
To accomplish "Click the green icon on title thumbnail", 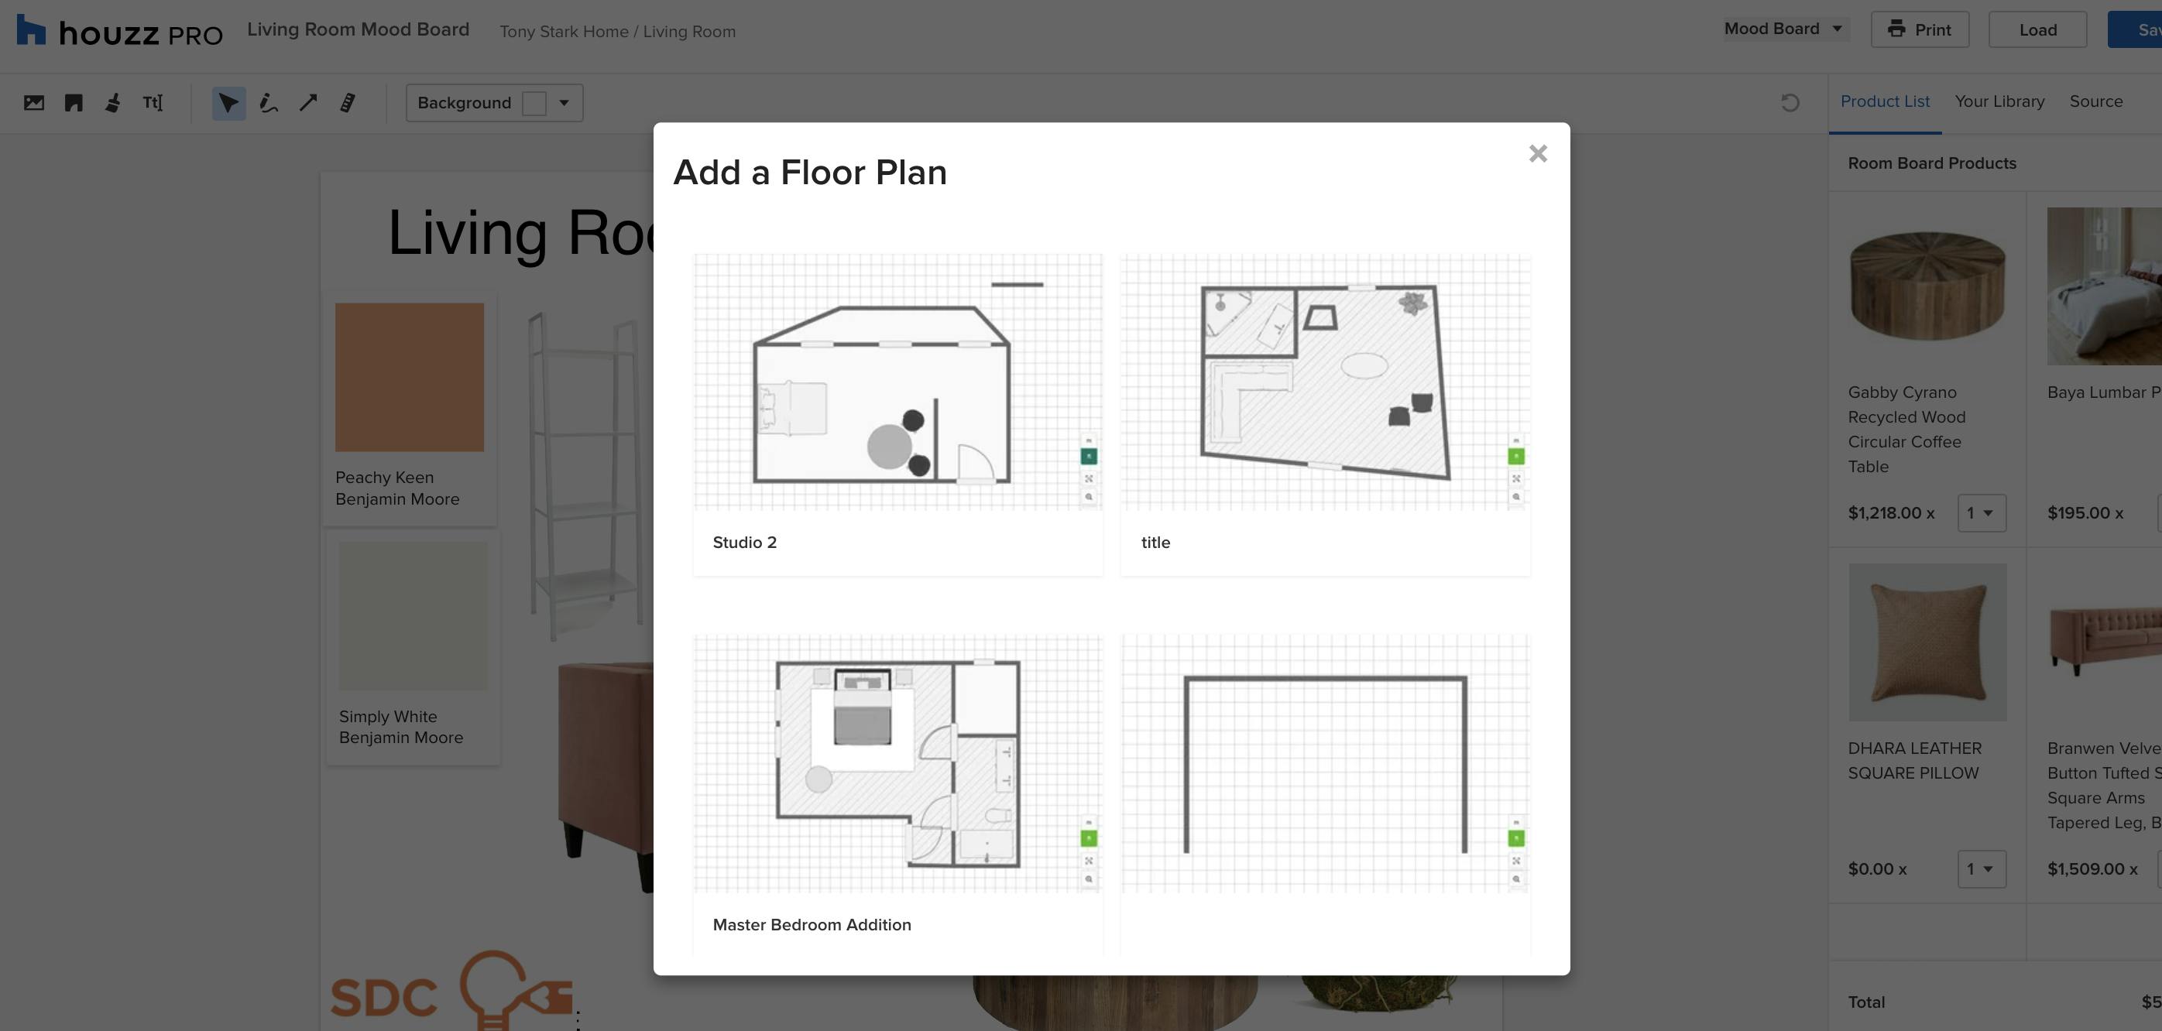I will click(x=1515, y=457).
